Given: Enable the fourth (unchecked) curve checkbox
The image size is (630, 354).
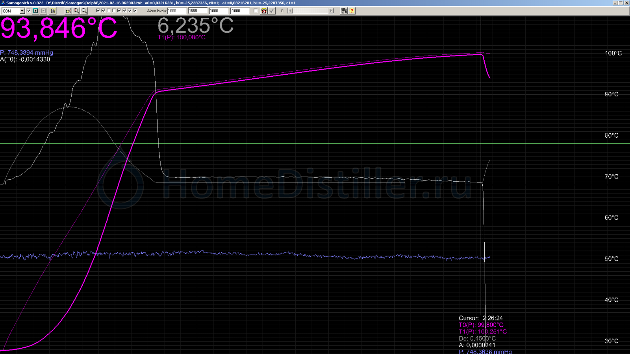Looking at the screenshot, I should click(114, 11).
